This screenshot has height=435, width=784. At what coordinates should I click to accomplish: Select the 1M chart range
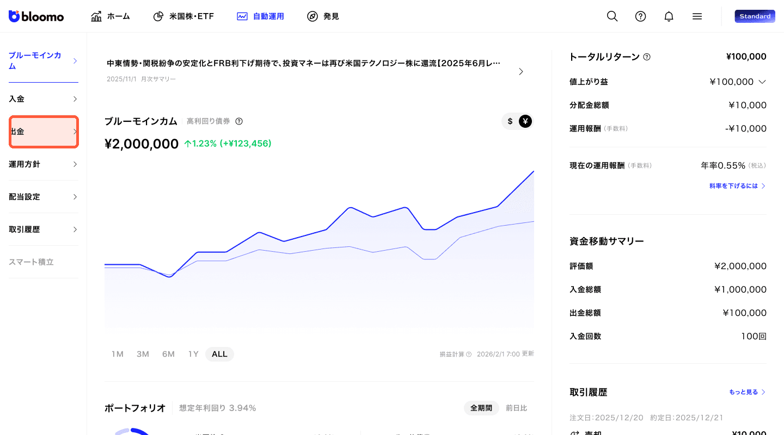click(x=118, y=354)
